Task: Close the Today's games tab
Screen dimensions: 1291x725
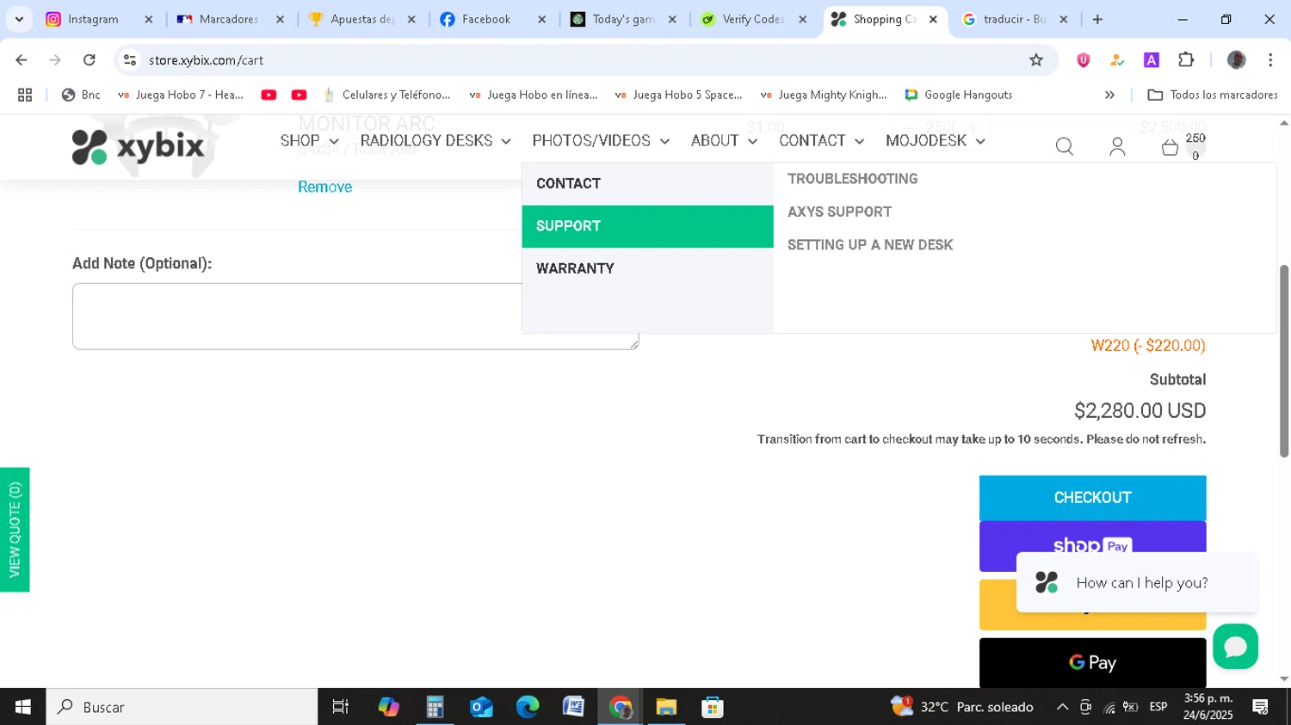Action: (x=672, y=19)
